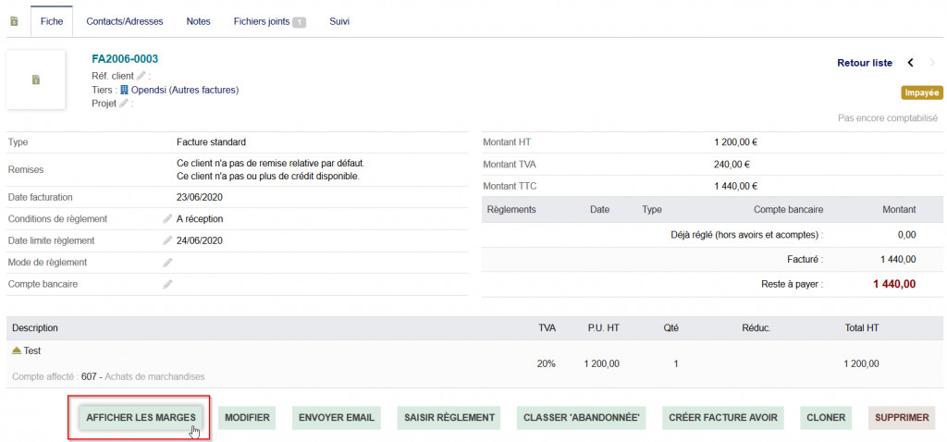Click the Fichiers joints count badge

[299, 22]
